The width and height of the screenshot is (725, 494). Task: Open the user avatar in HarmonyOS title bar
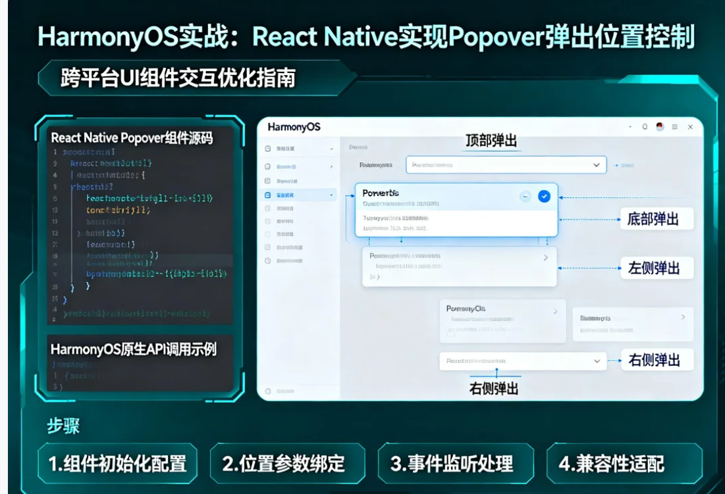click(x=660, y=126)
